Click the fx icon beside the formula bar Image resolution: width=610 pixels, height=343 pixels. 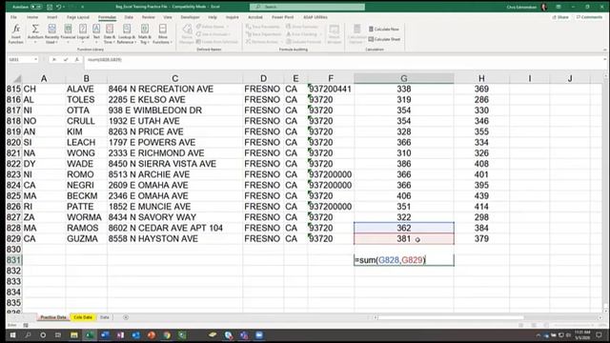(x=77, y=59)
